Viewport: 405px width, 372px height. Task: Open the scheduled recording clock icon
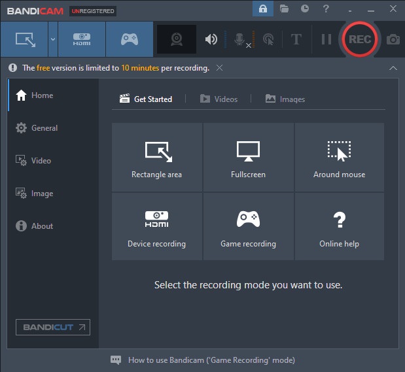click(305, 8)
